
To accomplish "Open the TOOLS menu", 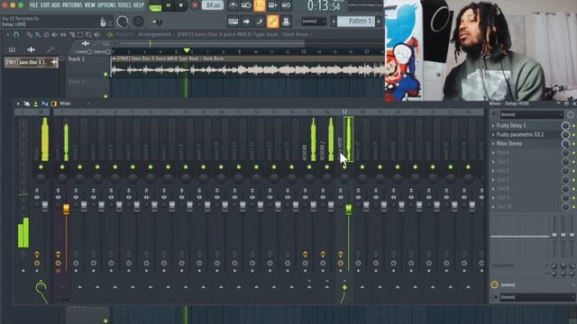I will [124, 5].
